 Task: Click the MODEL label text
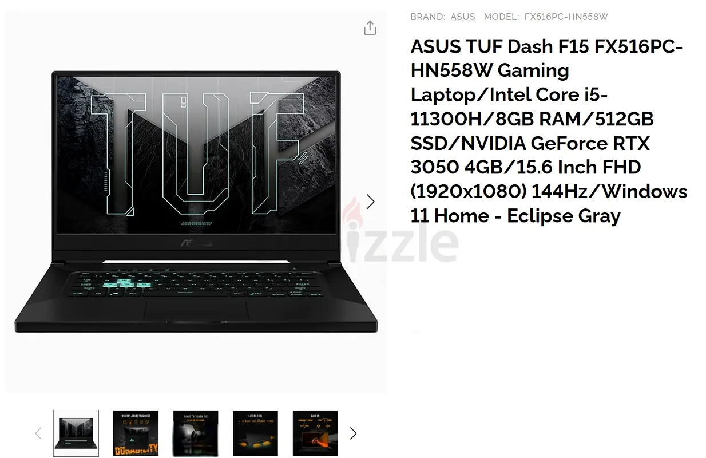pos(501,17)
